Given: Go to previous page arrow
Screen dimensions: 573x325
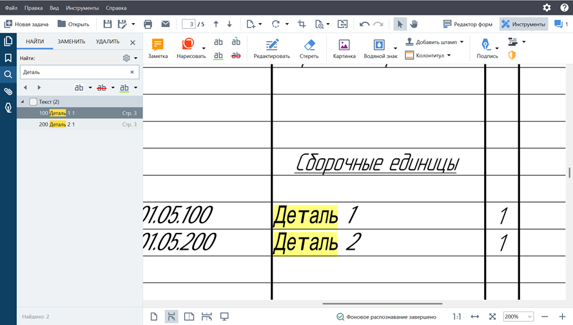Looking at the screenshot, I should click(x=216, y=24).
